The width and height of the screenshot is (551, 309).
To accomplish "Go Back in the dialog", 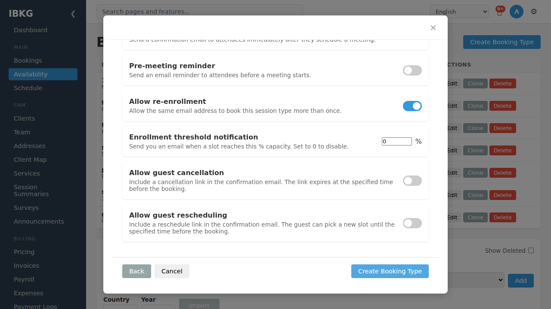I will [136, 271].
